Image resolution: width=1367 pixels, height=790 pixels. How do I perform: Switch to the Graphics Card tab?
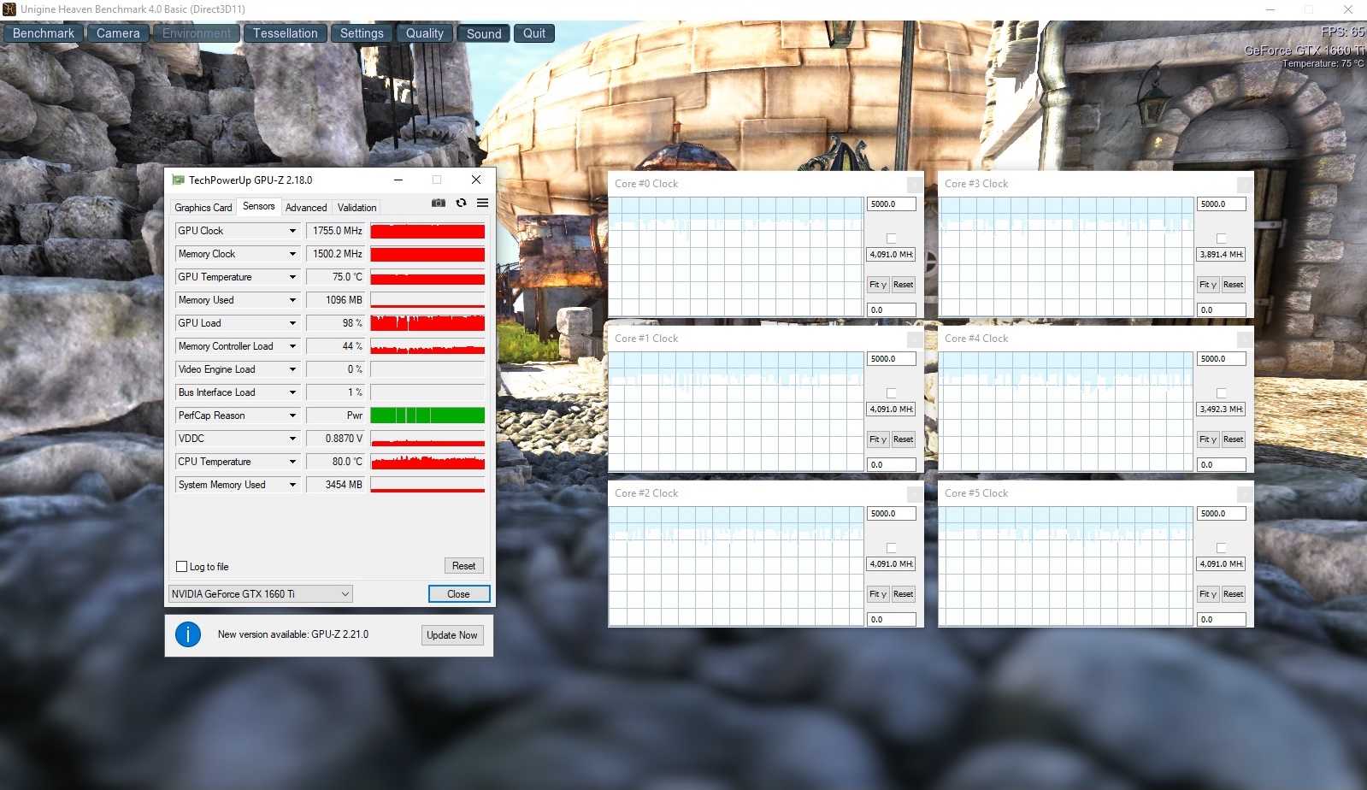coord(203,208)
